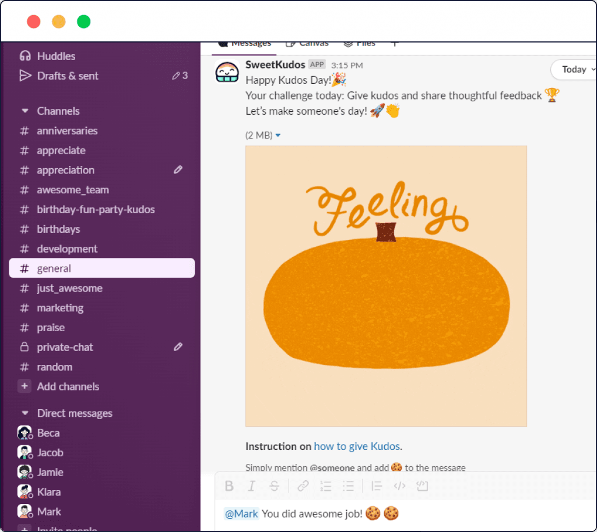Toggle the bulleted list format
The width and height of the screenshot is (597, 532).
click(348, 486)
